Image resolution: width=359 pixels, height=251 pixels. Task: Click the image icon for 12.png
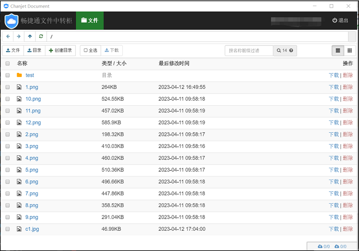pos(19,122)
